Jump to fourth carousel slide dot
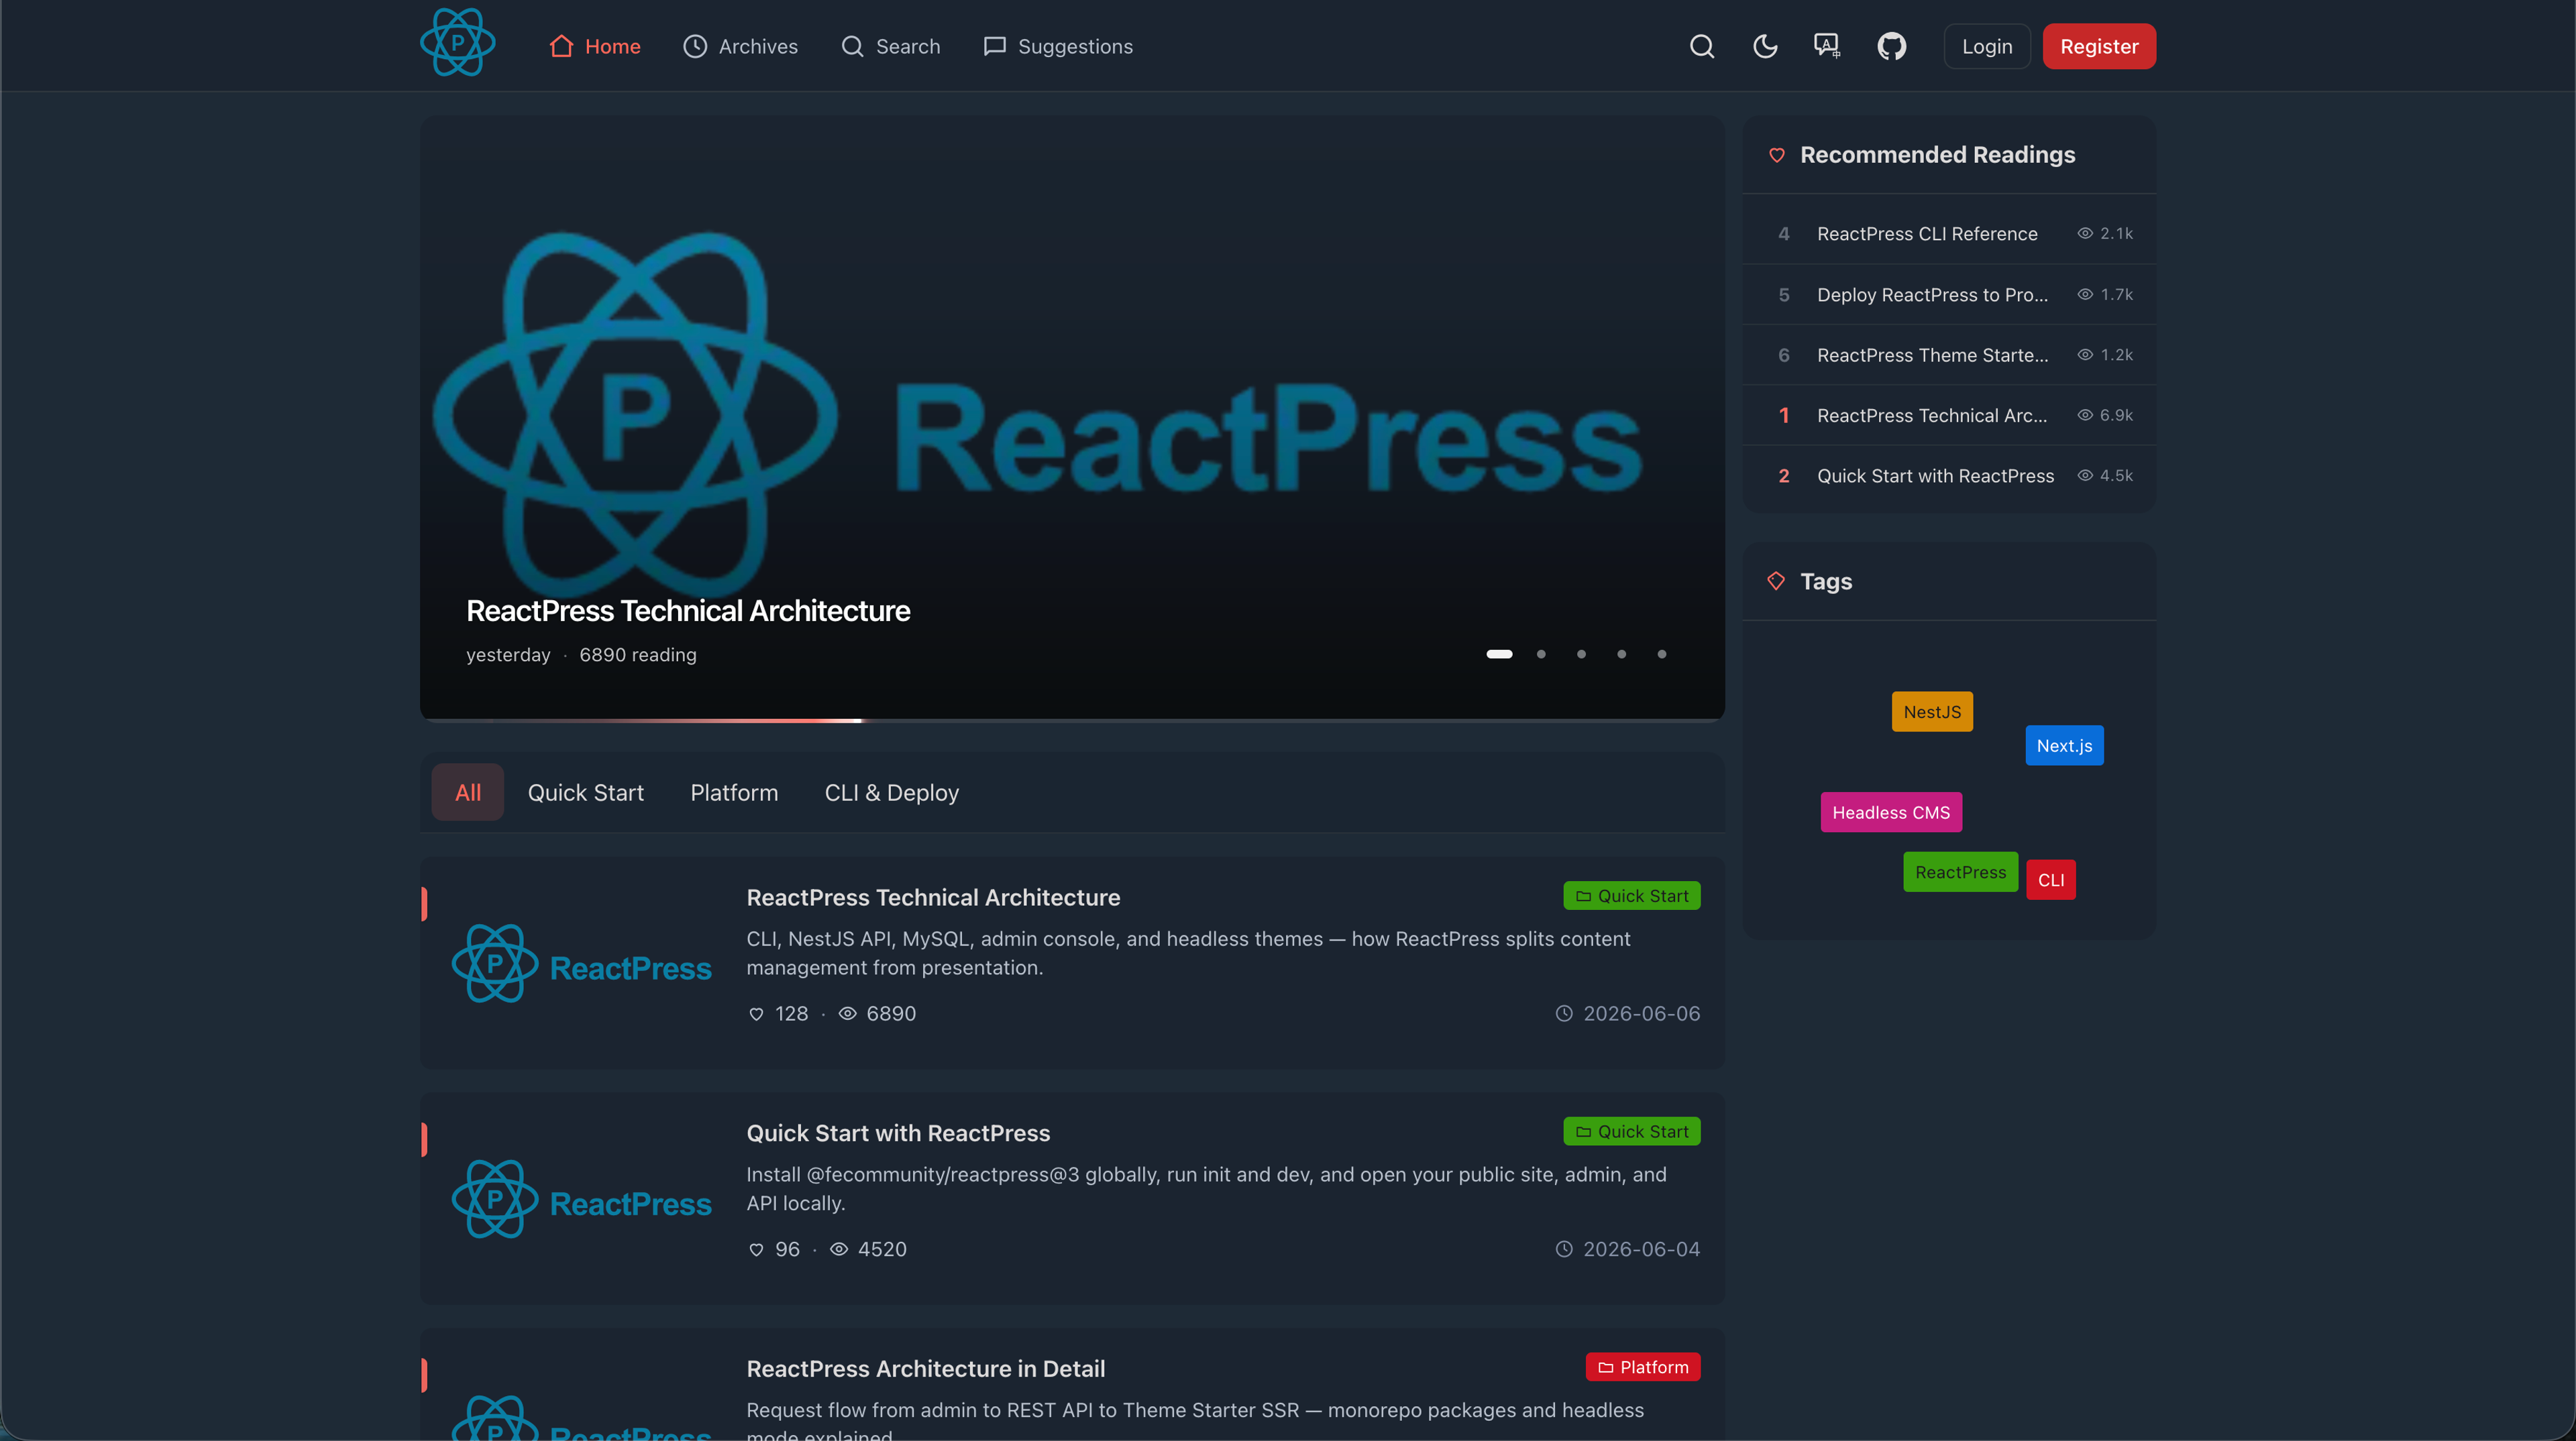The width and height of the screenshot is (2576, 1441). [1621, 654]
